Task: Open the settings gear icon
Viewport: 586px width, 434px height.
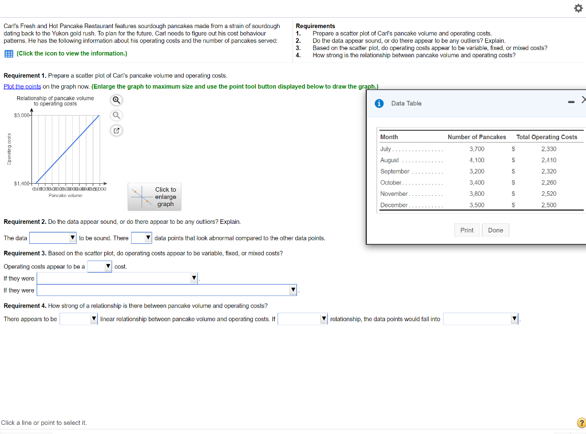Action: (578, 8)
